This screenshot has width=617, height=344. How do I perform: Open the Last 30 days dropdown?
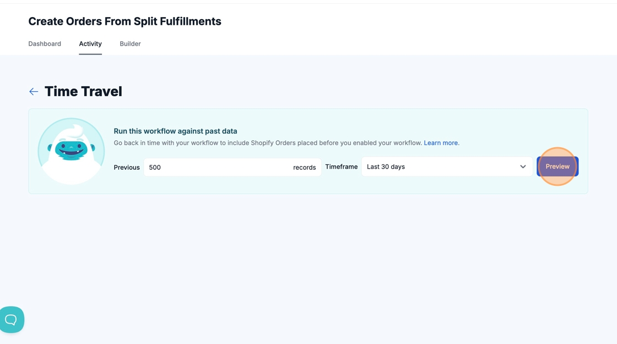tap(441, 167)
